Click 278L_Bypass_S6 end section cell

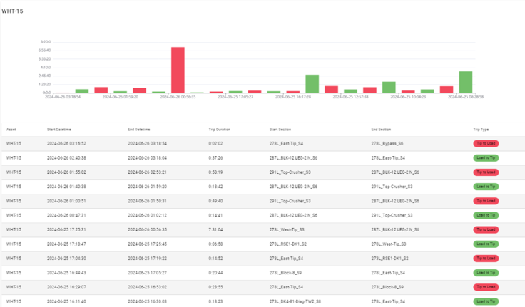[387, 143]
